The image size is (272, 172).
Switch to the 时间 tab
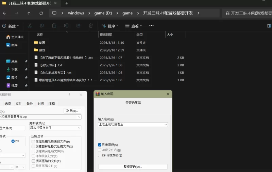[x=40, y=104]
